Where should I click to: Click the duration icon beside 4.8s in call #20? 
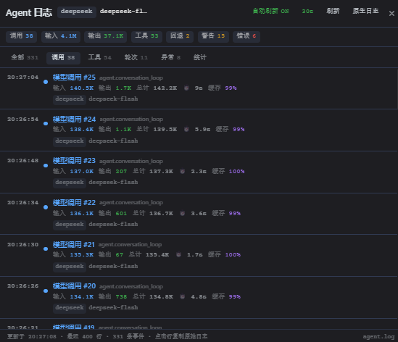(x=183, y=296)
